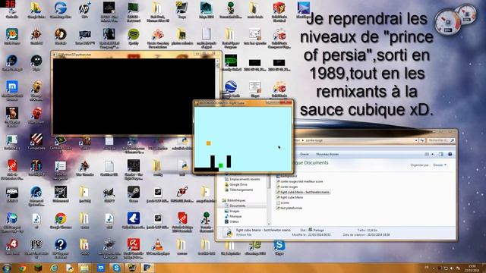Click the system tray clock
This screenshot has height=273, width=486.
(472, 268)
